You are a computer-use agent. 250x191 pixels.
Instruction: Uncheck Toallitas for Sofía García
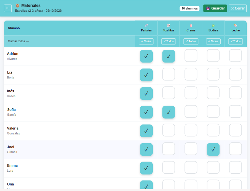(x=168, y=112)
